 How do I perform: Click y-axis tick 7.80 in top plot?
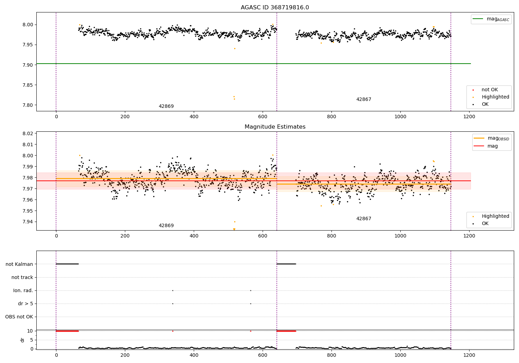[28, 105]
